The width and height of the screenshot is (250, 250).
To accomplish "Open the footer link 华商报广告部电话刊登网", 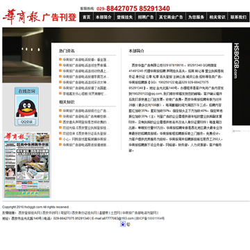I will 140,212.
